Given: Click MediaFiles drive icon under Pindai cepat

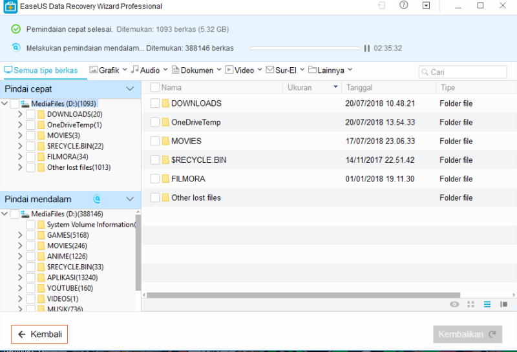Looking at the screenshot, I should point(25,104).
